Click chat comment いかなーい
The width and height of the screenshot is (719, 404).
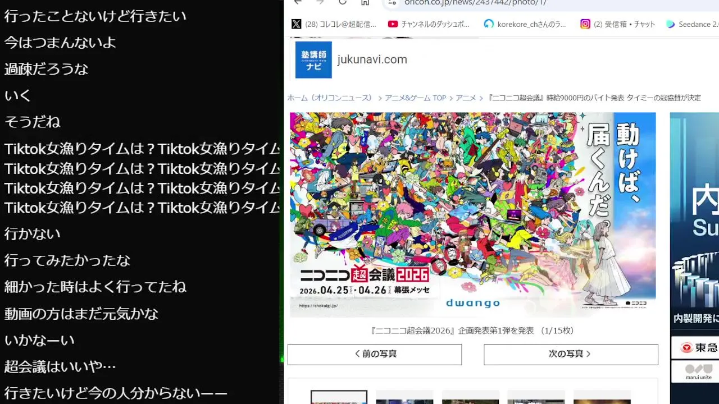click(39, 340)
